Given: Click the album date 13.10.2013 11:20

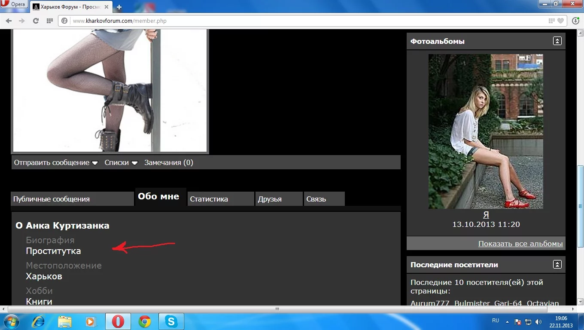Looking at the screenshot, I should click(486, 224).
